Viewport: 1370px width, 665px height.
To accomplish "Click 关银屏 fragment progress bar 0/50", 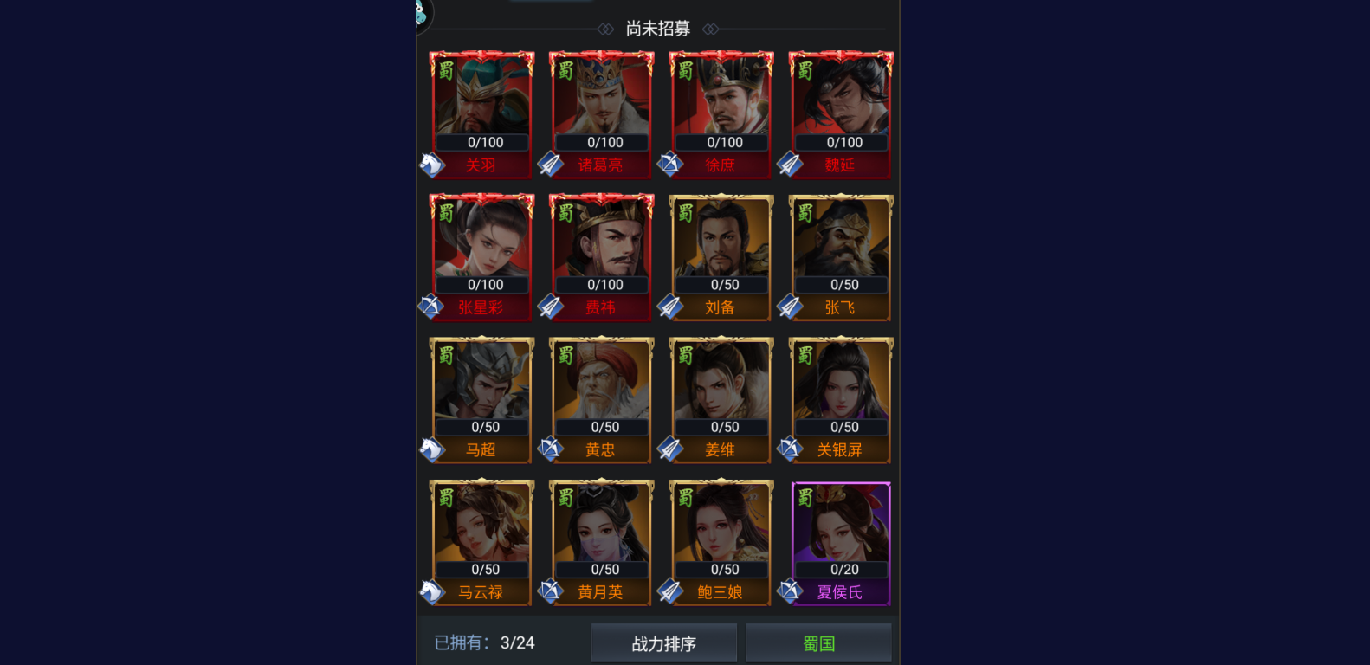I will tap(843, 427).
